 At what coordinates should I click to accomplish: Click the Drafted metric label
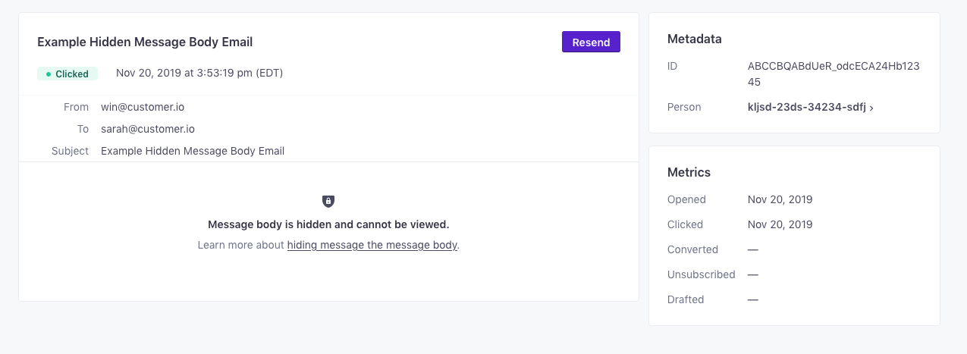[x=686, y=299]
